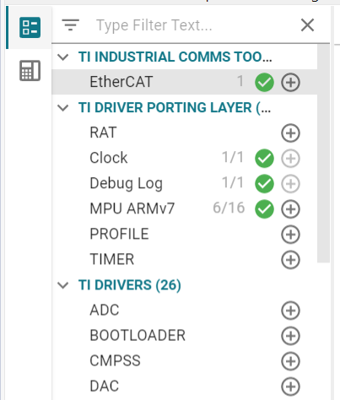The height and width of the screenshot is (400, 340).
Task: Add a DAC instance
Action: coord(290,386)
